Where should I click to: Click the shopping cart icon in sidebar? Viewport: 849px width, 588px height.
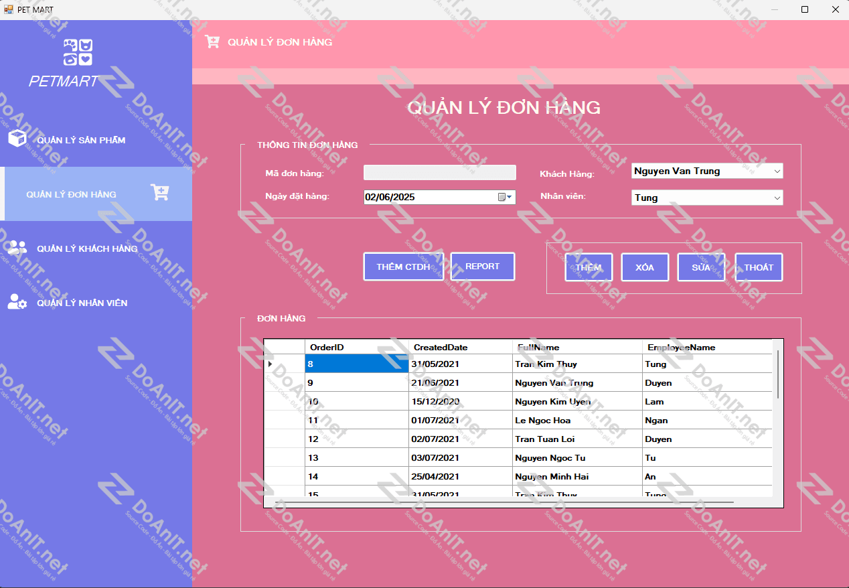coord(160,193)
